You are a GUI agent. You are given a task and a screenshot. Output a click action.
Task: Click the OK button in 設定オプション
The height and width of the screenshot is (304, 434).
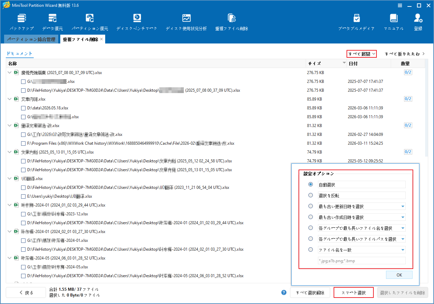pyautogui.click(x=399, y=274)
